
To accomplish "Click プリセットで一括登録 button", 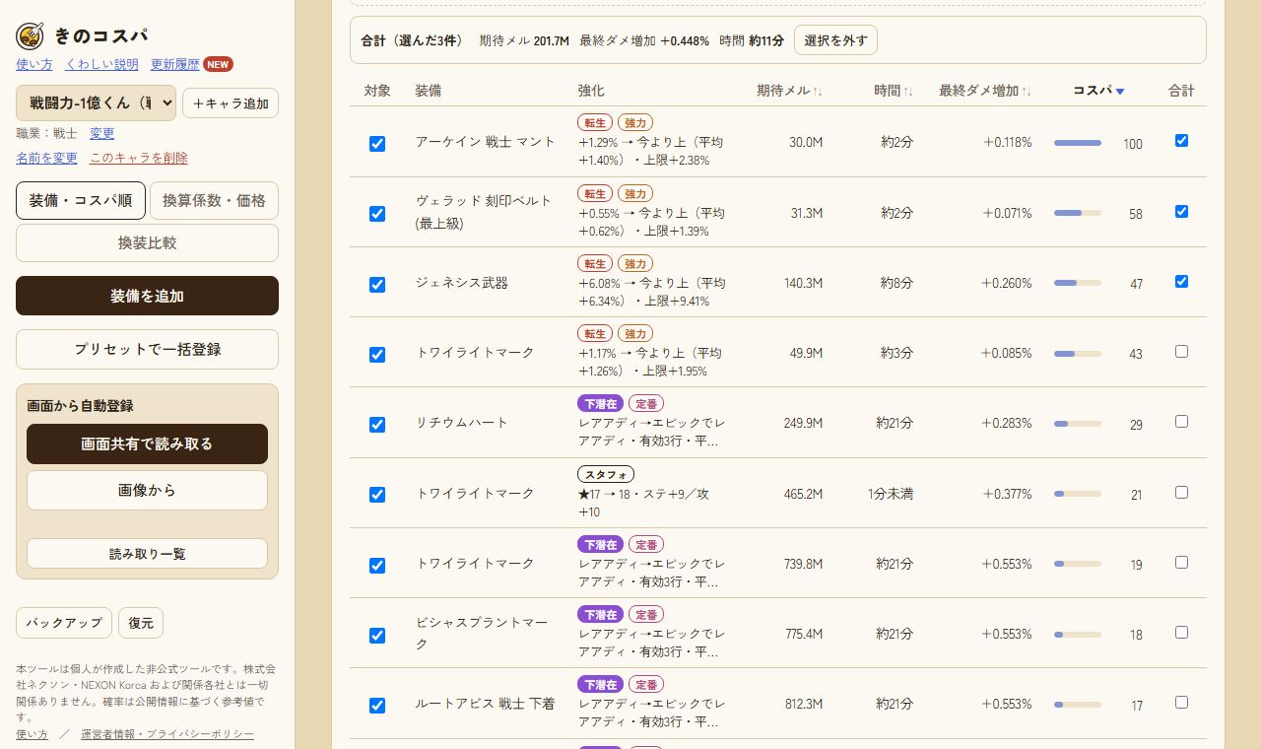I will pyautogui.click(x=147, y=349).
